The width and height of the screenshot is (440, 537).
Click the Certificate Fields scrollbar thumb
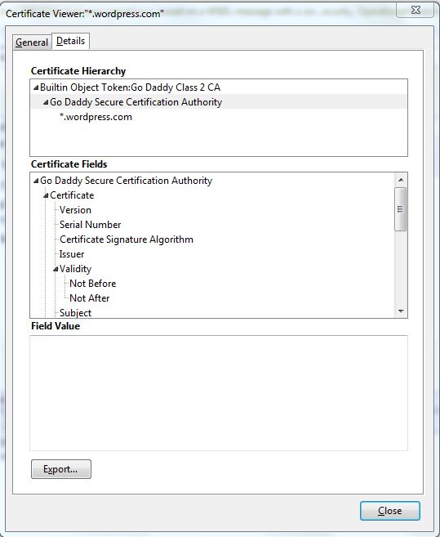[x=401, y=209]
